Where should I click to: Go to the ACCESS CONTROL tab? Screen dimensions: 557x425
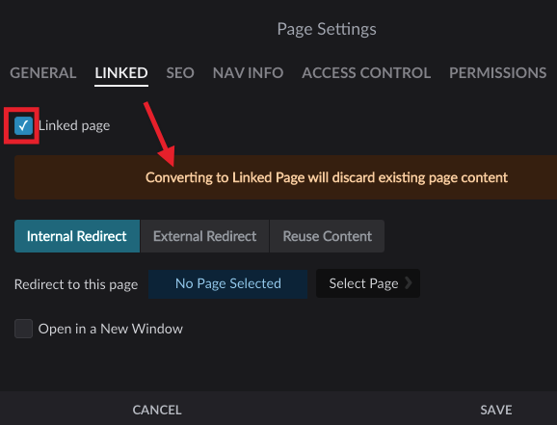(x=366, y=73)
